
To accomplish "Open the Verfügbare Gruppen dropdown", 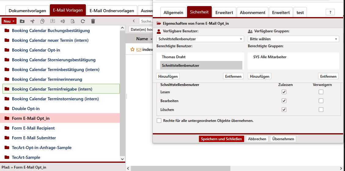I will (x=293, y=39).
